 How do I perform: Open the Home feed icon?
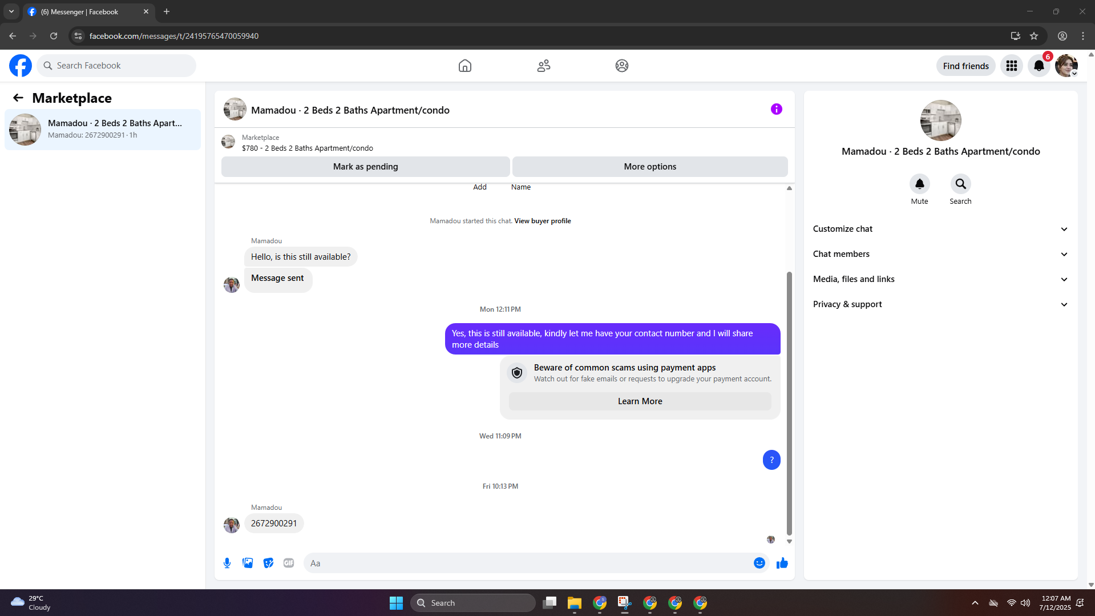(465, 66)
